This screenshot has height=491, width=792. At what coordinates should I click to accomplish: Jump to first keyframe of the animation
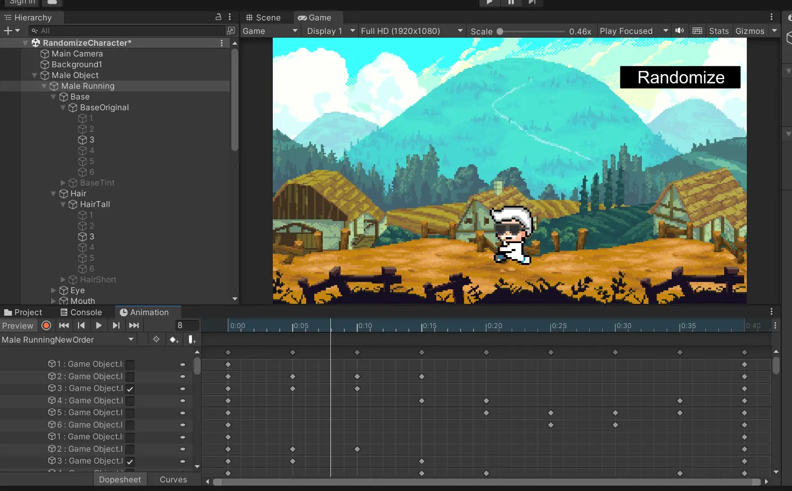tap(64, 325)
